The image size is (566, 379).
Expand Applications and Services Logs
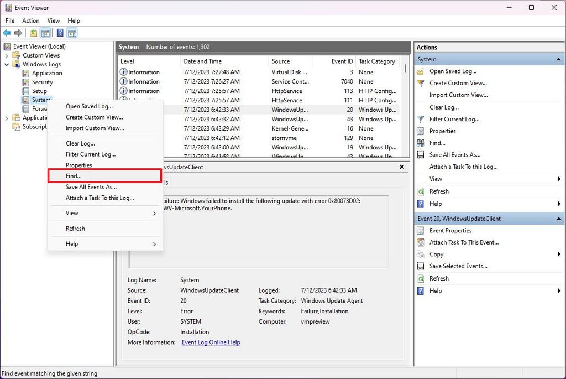pyautogui.click(x=6, y=117)
